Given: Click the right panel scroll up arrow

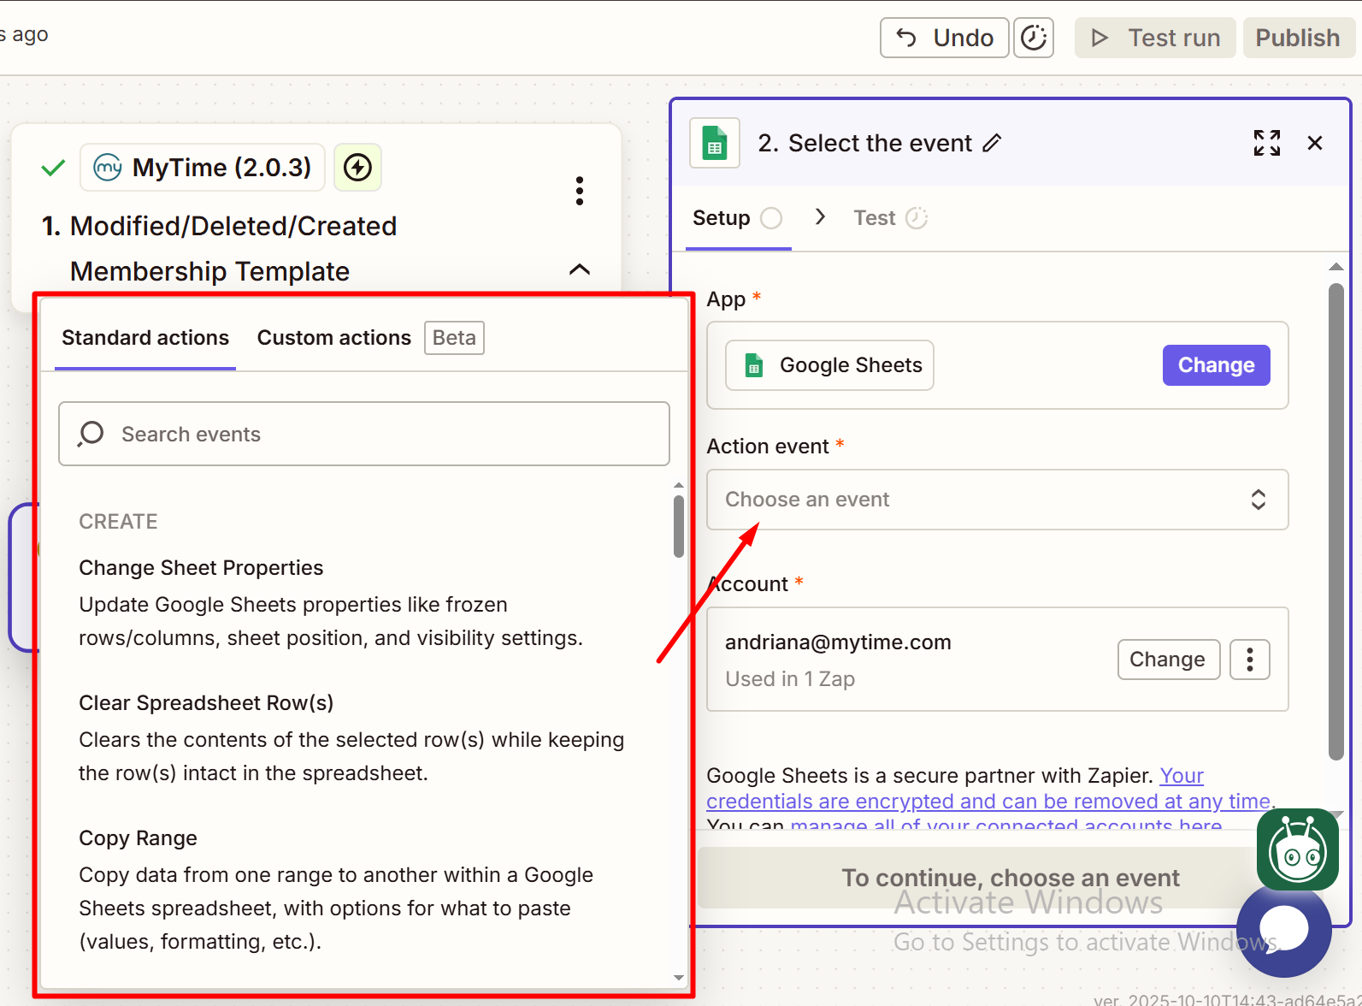Looking at the screenshot, I should [1336, 267].
